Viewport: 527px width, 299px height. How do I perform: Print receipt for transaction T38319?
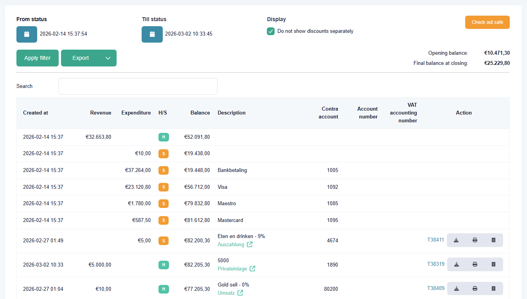click(475, 264)
